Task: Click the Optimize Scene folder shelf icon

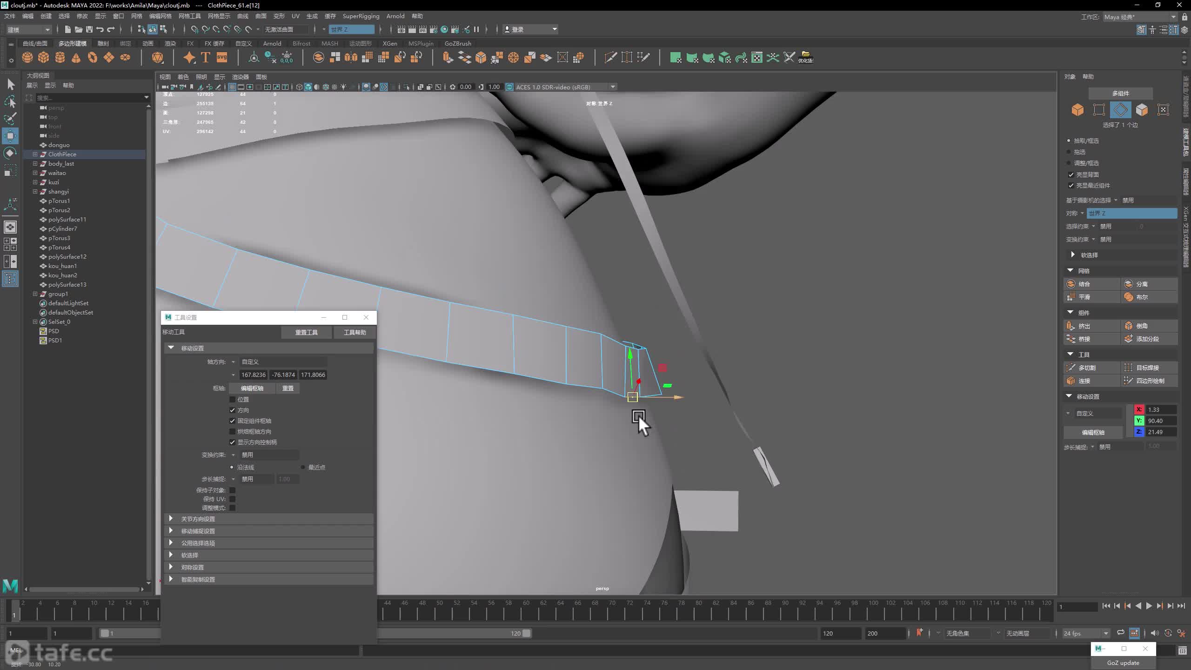Action: [x=806, y=57]
